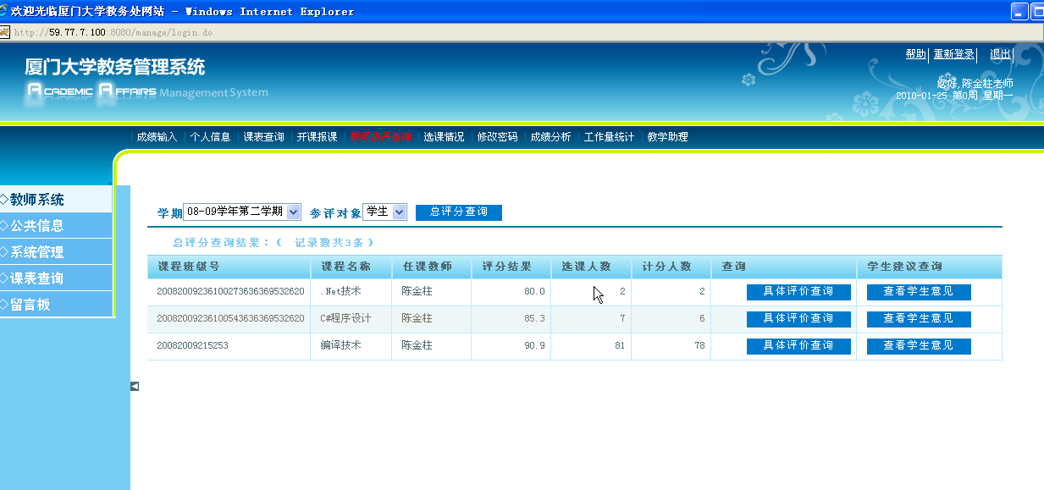Open the 个人信息 menu item
Screen dimensions: 1044x490
tap(210, 137)
